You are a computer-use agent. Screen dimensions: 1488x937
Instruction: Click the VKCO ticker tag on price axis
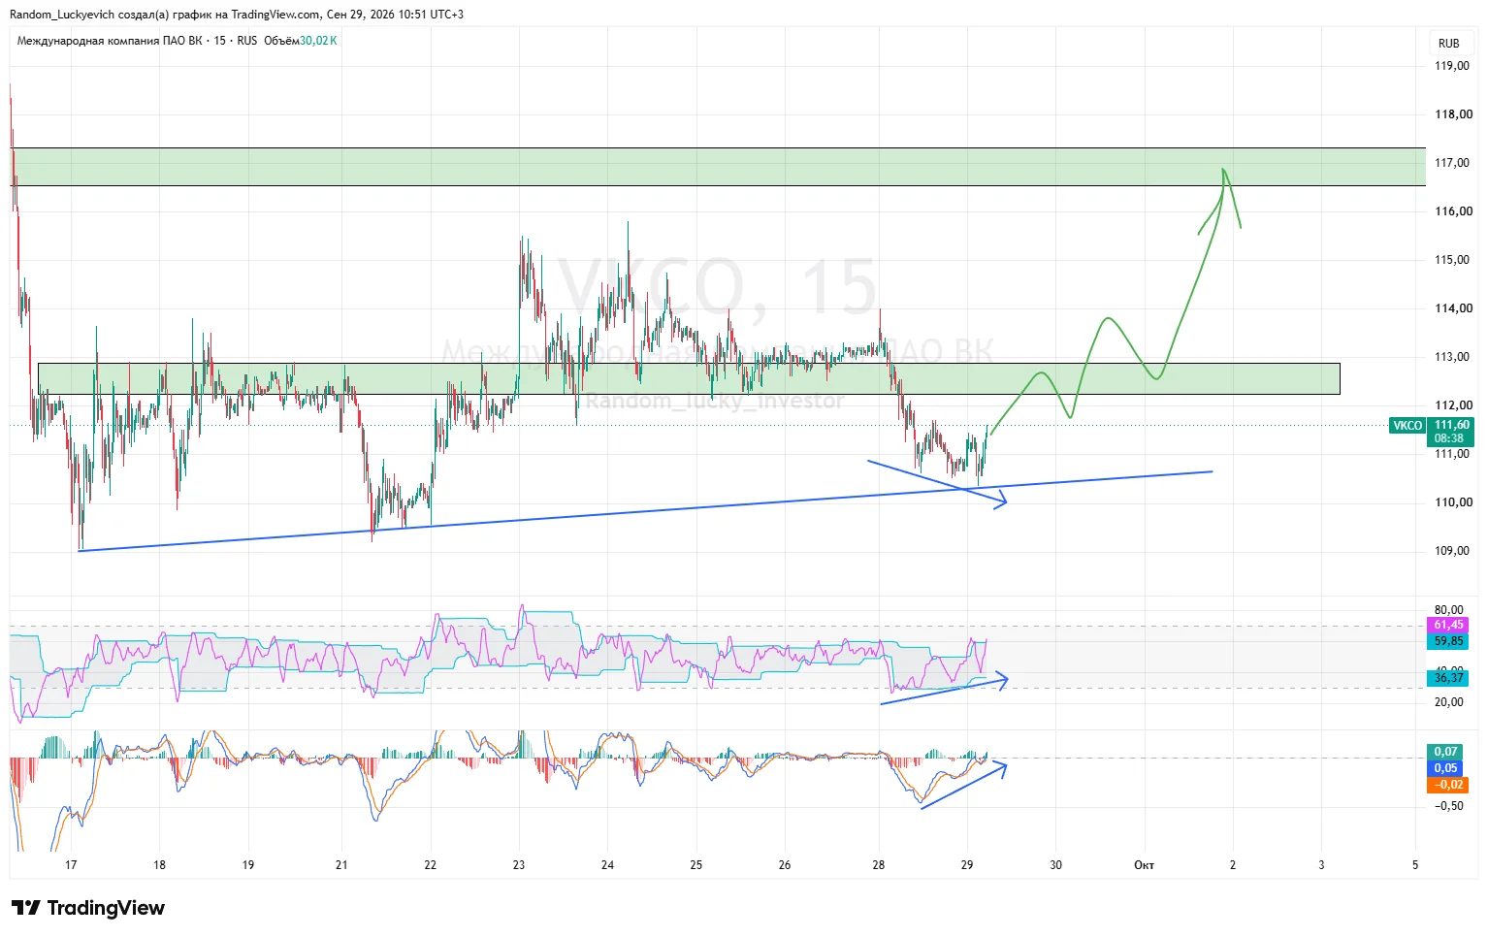pyautogui.click(x=1407, y=426)
